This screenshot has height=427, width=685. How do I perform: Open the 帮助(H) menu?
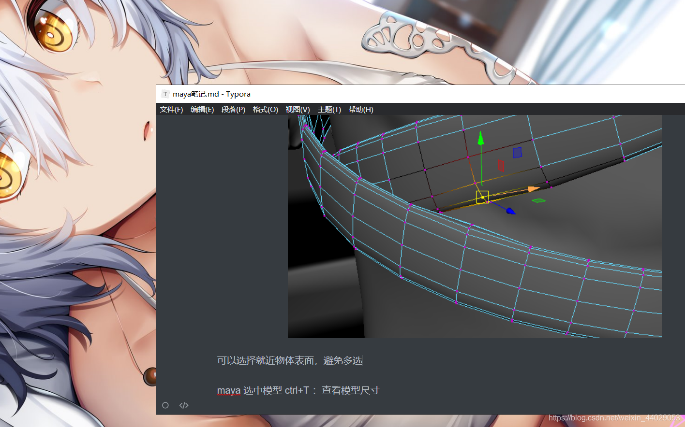pos(361,110)
